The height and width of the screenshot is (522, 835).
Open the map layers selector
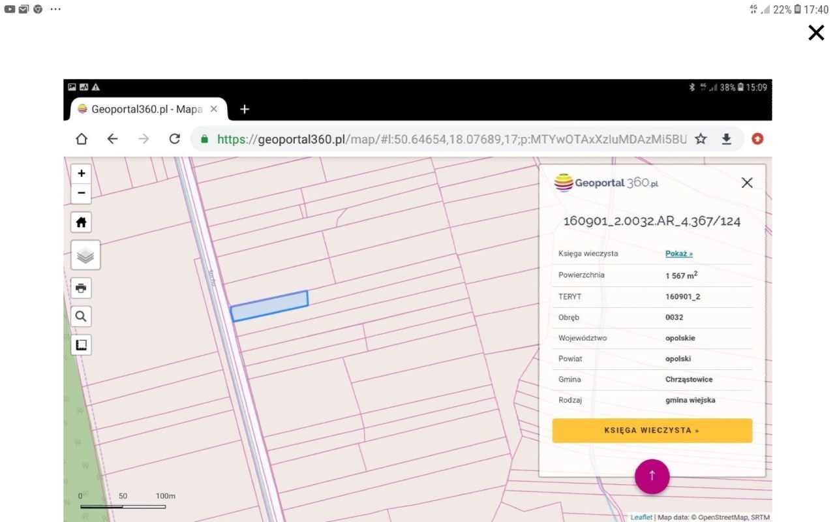click(85, 255)
